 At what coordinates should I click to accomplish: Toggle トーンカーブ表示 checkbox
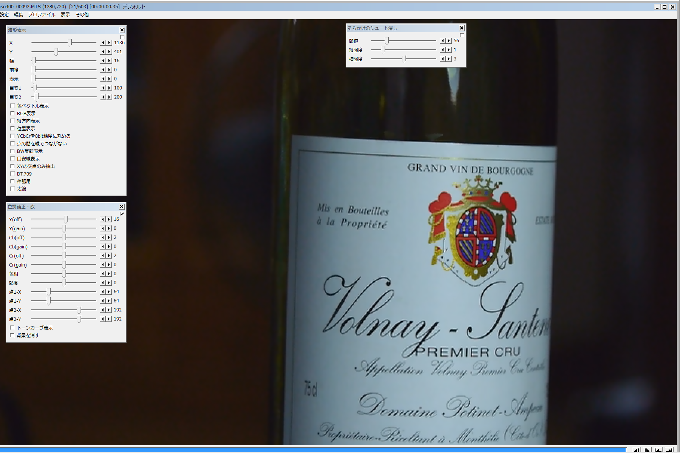(12, 328)
